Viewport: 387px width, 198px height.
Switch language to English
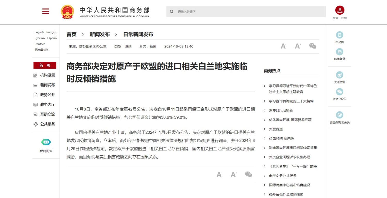point(39,32)
